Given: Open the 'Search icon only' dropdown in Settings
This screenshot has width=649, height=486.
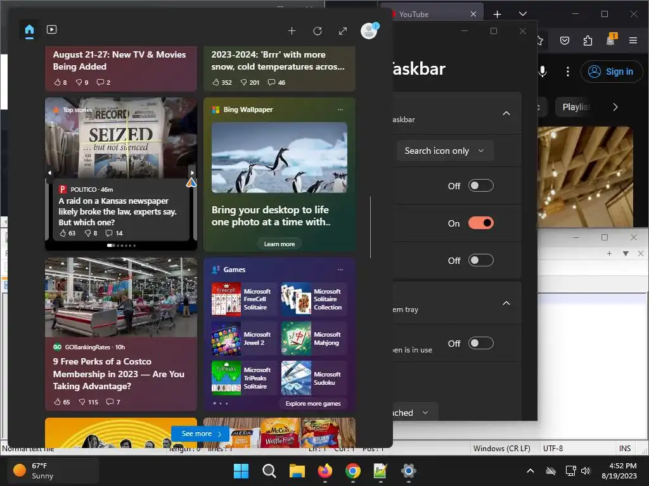Looking at the screenshot, I should coord(445,151).
